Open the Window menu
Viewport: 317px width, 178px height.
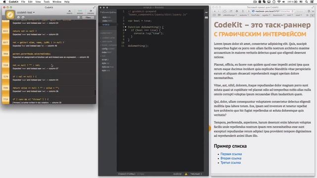57,2
